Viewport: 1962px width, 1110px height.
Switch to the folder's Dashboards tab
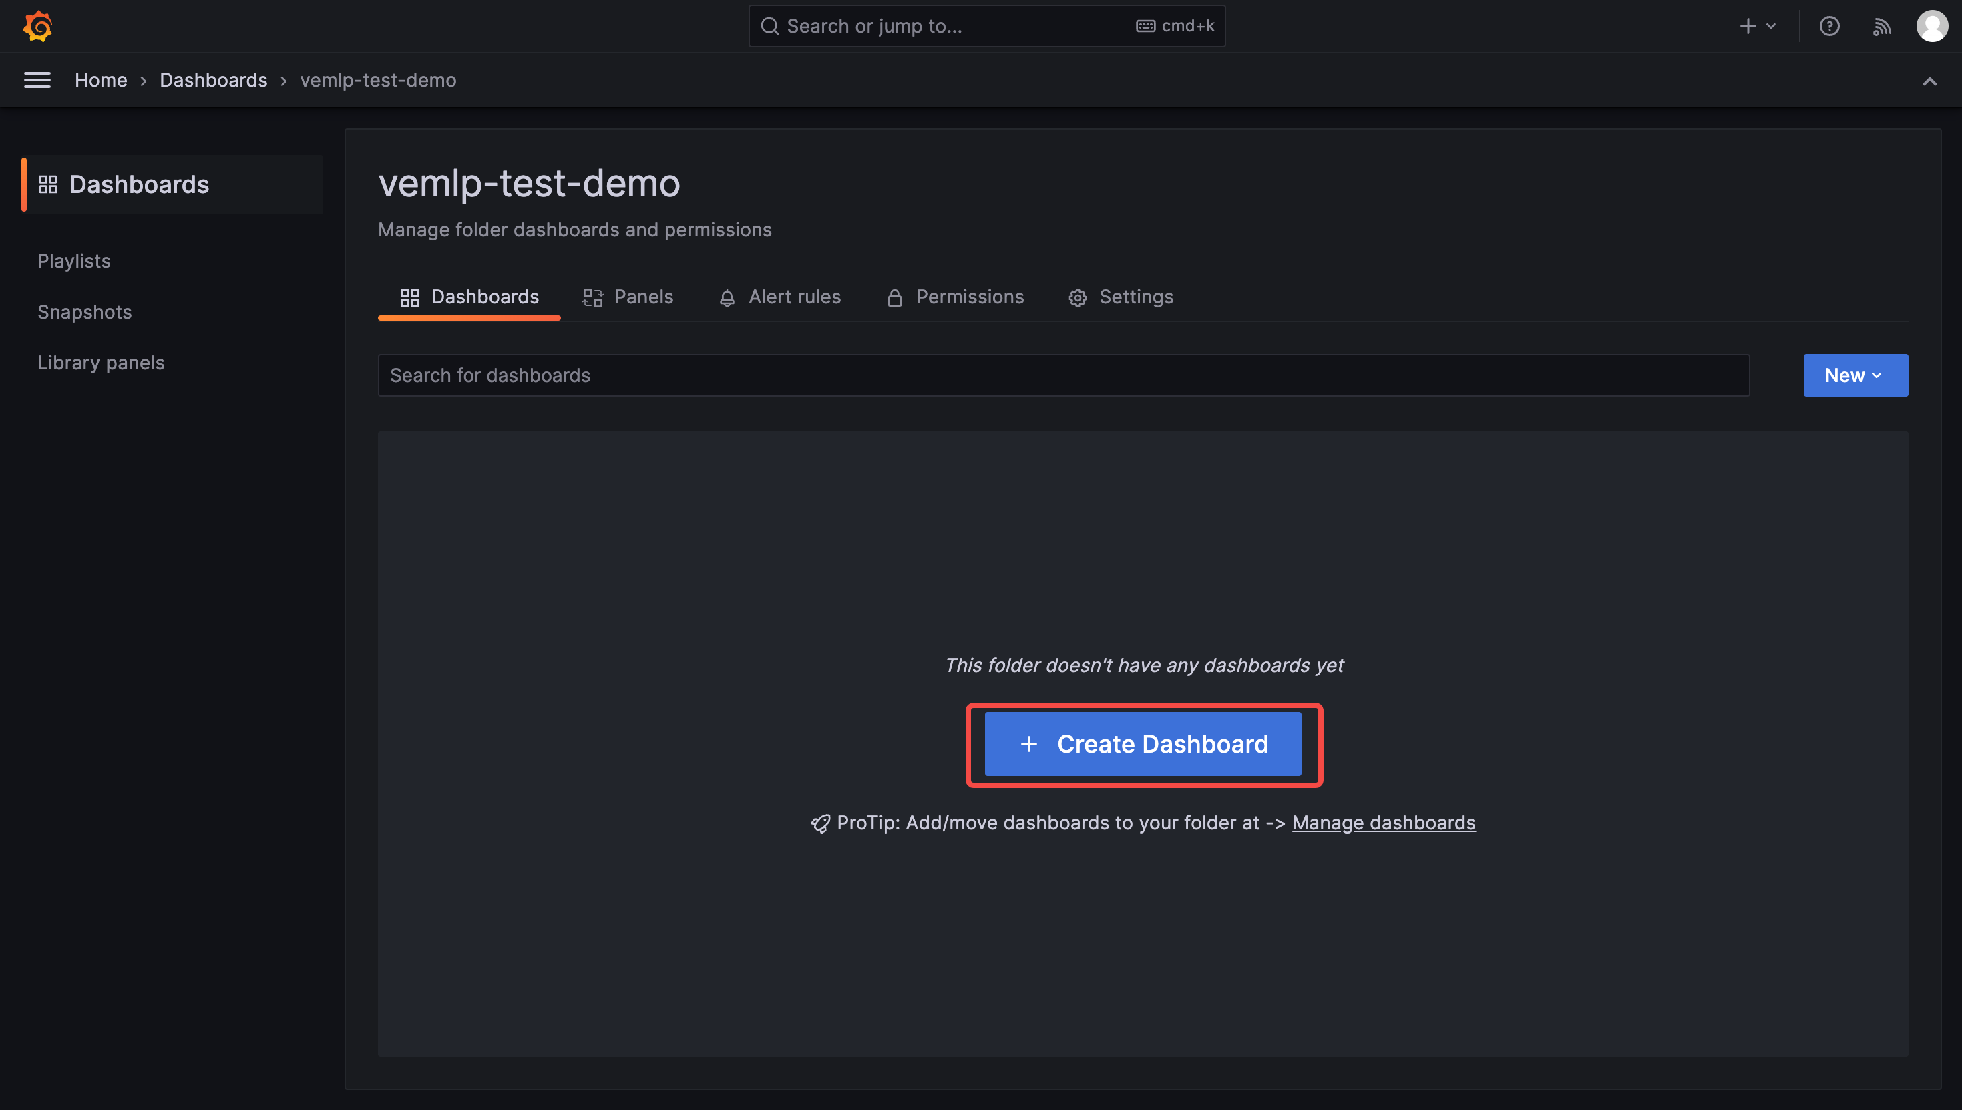(x=469, y=297)
